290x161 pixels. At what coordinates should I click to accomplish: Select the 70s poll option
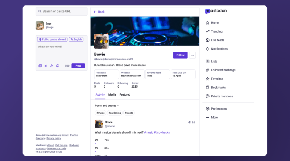pyautogui.click(x=107, y=140)
